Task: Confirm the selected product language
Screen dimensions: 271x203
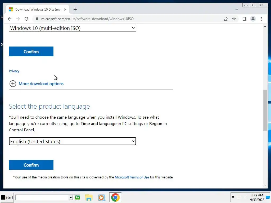Action: click(x=31, y=165)
